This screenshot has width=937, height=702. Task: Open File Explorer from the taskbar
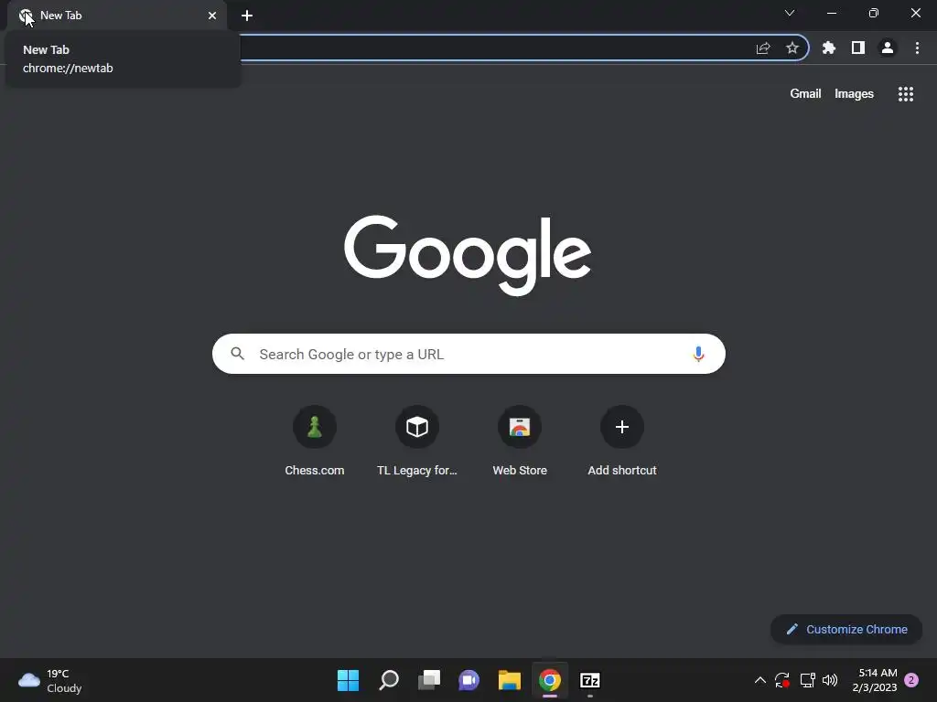click(x=510, y=680)
